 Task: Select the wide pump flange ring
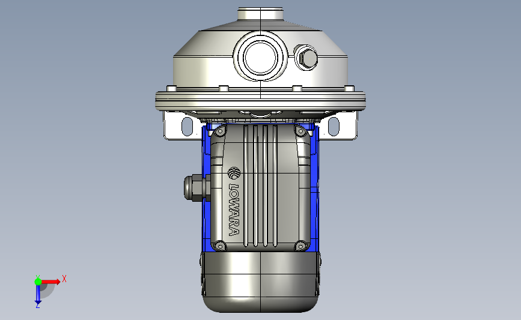[260, 101]
